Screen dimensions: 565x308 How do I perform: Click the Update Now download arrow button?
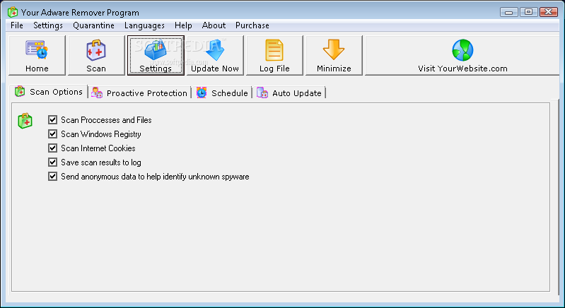215,55
